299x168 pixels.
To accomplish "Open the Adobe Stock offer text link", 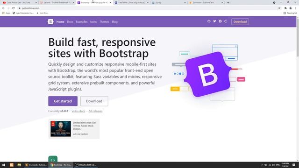I will (84, 126).
